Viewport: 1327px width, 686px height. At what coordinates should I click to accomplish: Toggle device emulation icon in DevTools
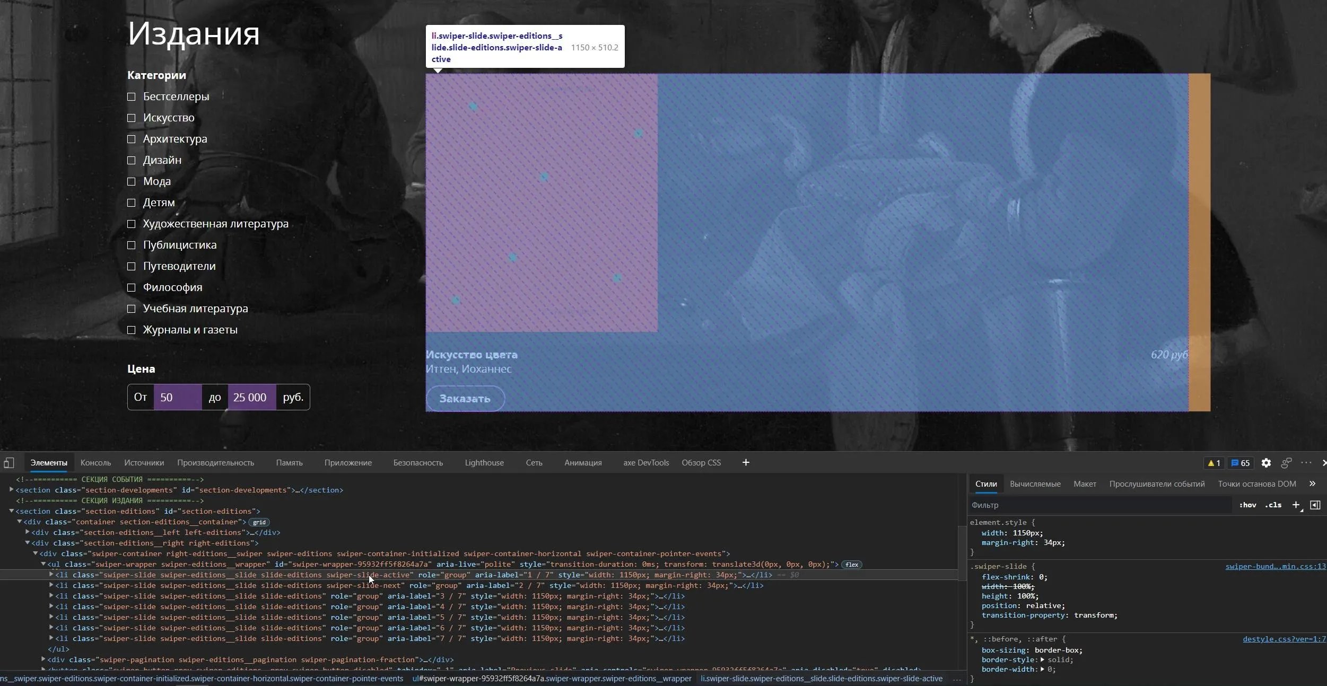point(8,463)
